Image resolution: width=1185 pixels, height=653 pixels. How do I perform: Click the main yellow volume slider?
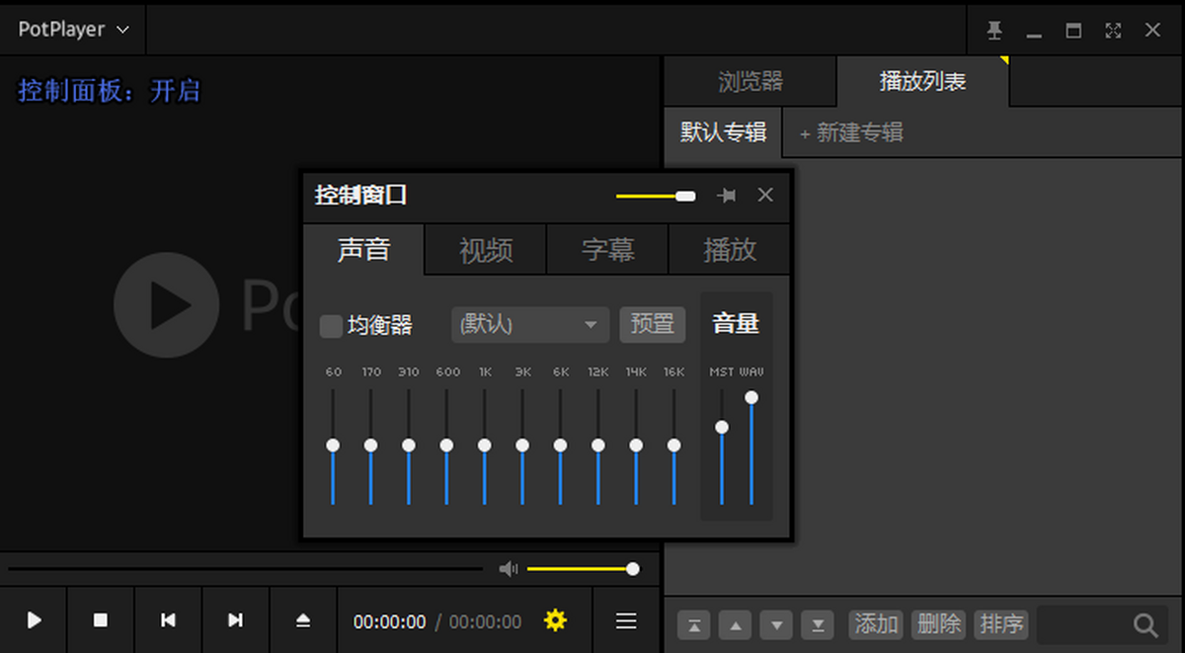coord(583,569)
